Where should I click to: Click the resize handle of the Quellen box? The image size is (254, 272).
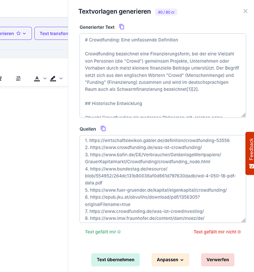pos(244,220)
